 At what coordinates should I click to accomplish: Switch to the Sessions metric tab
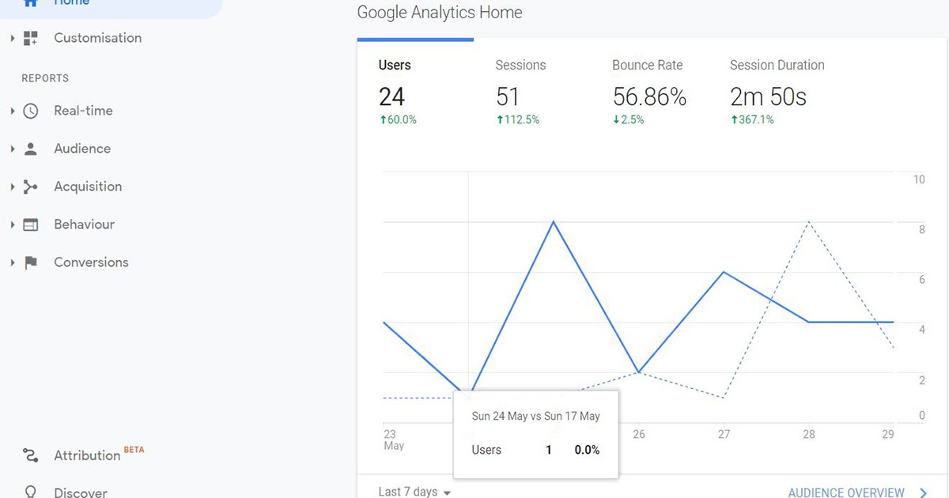point(520,65)
